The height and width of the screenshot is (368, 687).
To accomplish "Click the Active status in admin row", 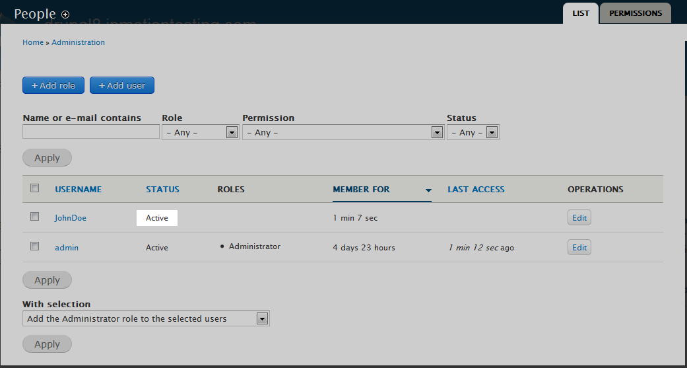I will pyautogui.click(x=157, y=248).
